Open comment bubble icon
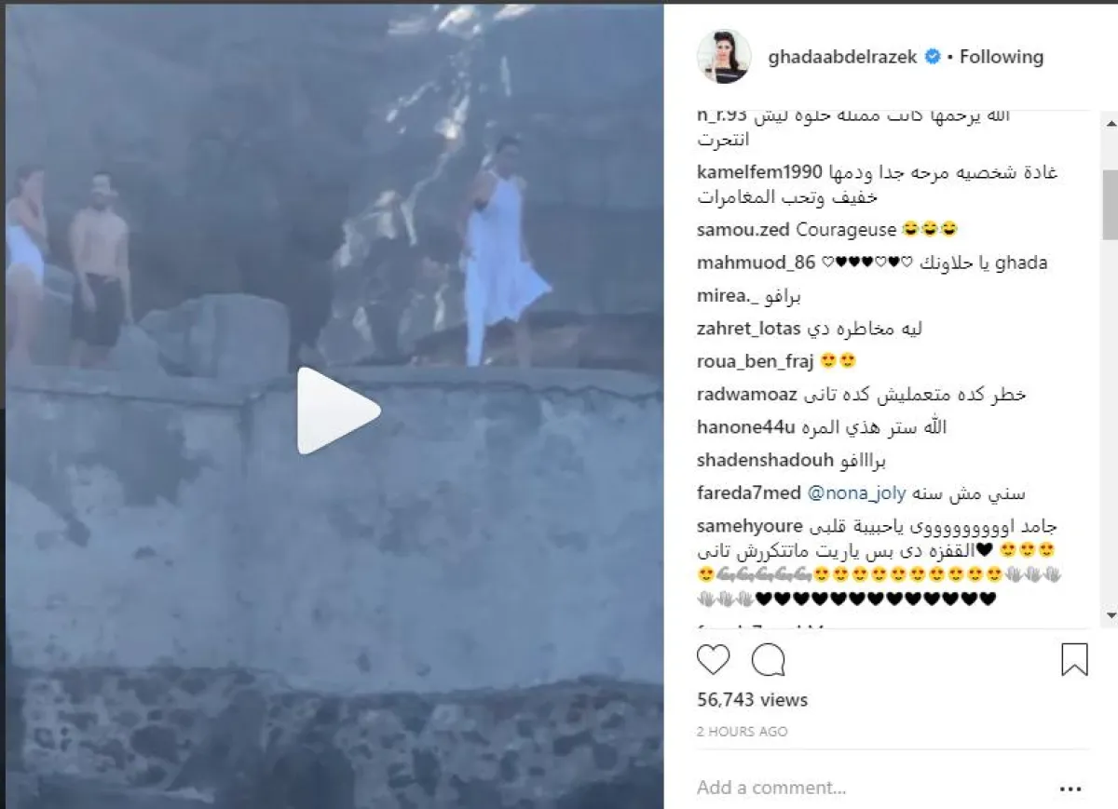Viewport: 1118px width, 809px height. click(x=769, y=660)
